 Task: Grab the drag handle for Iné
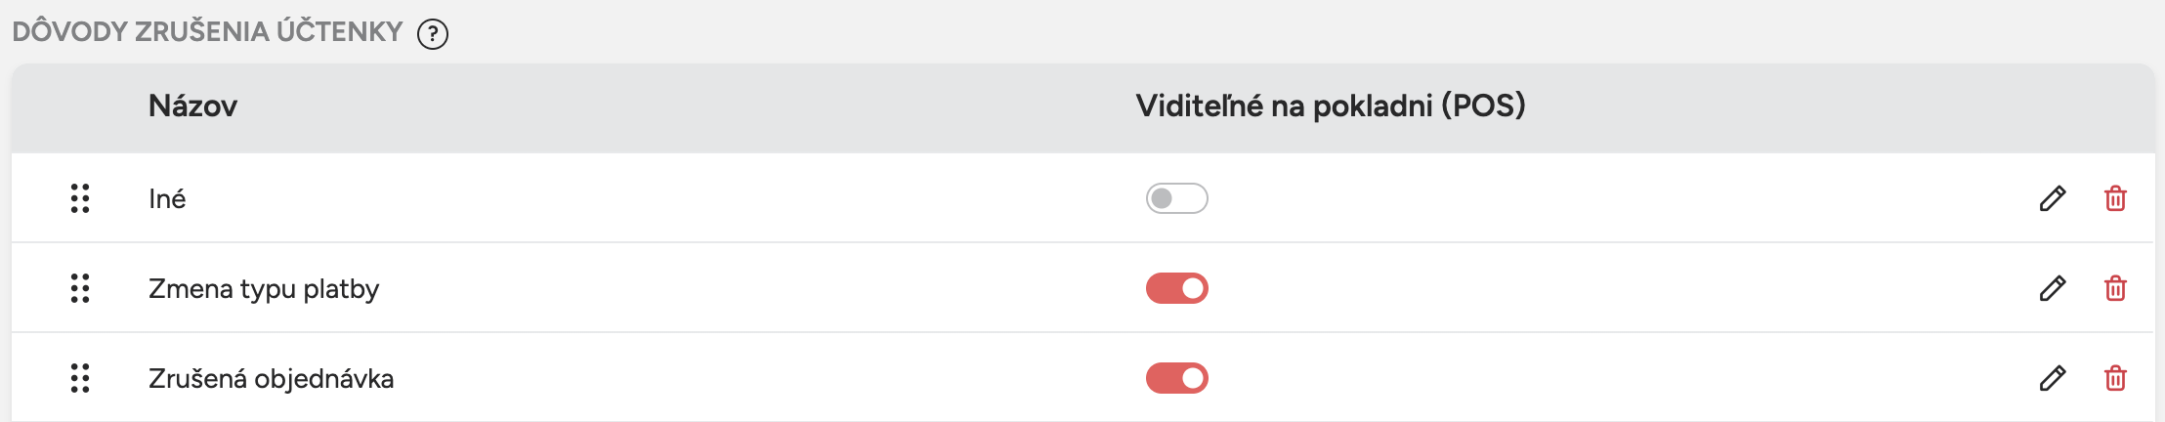pyautogui.click(x=80, y=198)
